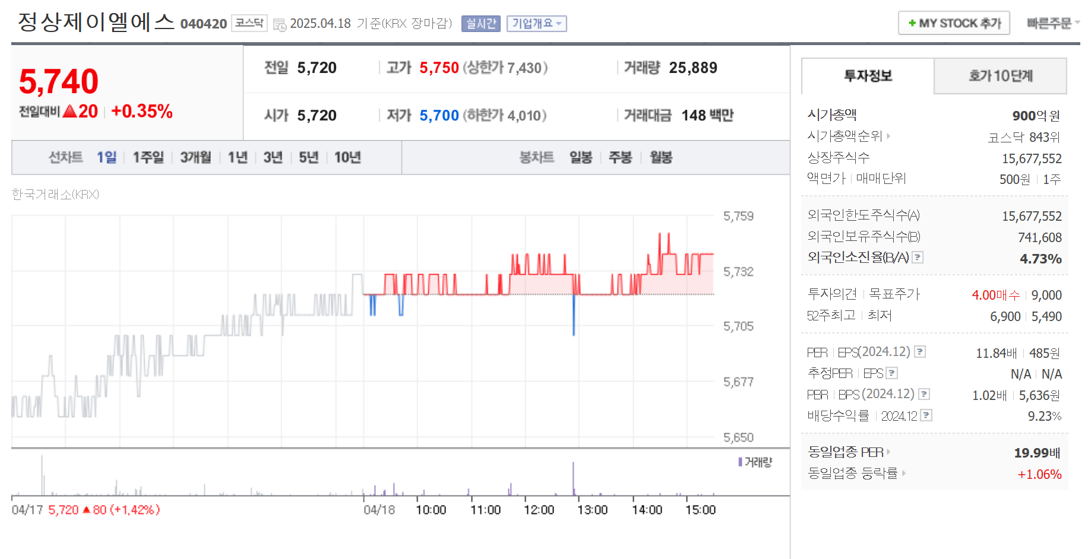Switch to the 호가10단계 tab

(x=1001, y=76)
